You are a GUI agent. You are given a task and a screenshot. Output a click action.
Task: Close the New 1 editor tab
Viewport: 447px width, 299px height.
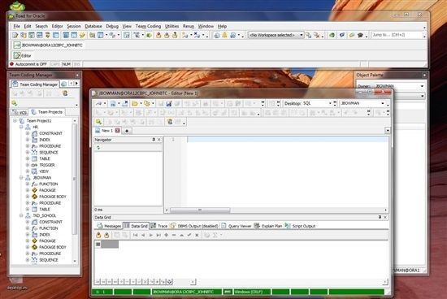tap(118, 131)
